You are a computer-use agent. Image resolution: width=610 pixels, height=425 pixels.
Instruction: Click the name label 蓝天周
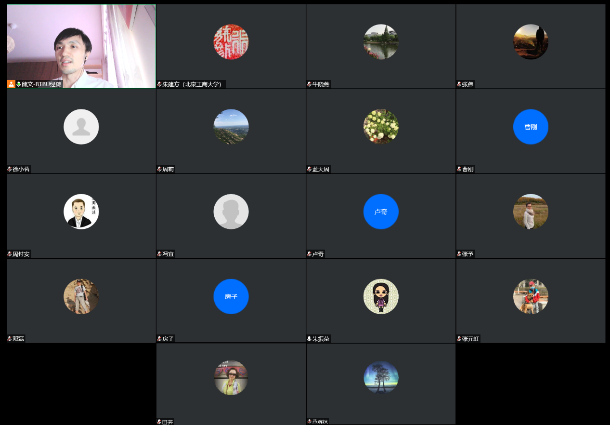[321, 169]
